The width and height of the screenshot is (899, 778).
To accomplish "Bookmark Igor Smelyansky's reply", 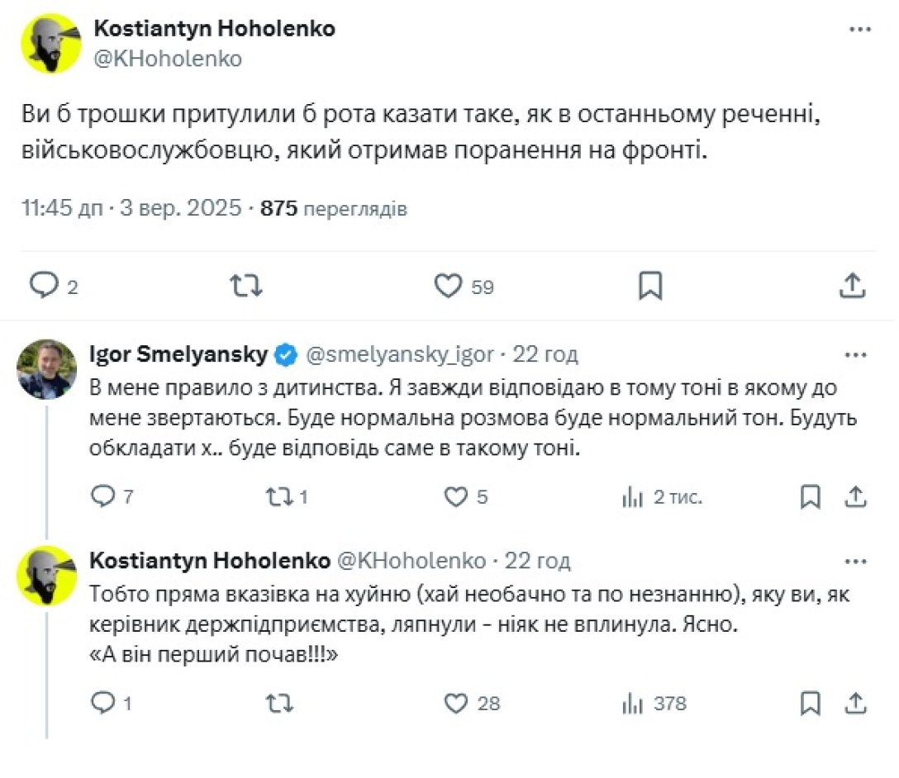I will [x=811, y=496].
